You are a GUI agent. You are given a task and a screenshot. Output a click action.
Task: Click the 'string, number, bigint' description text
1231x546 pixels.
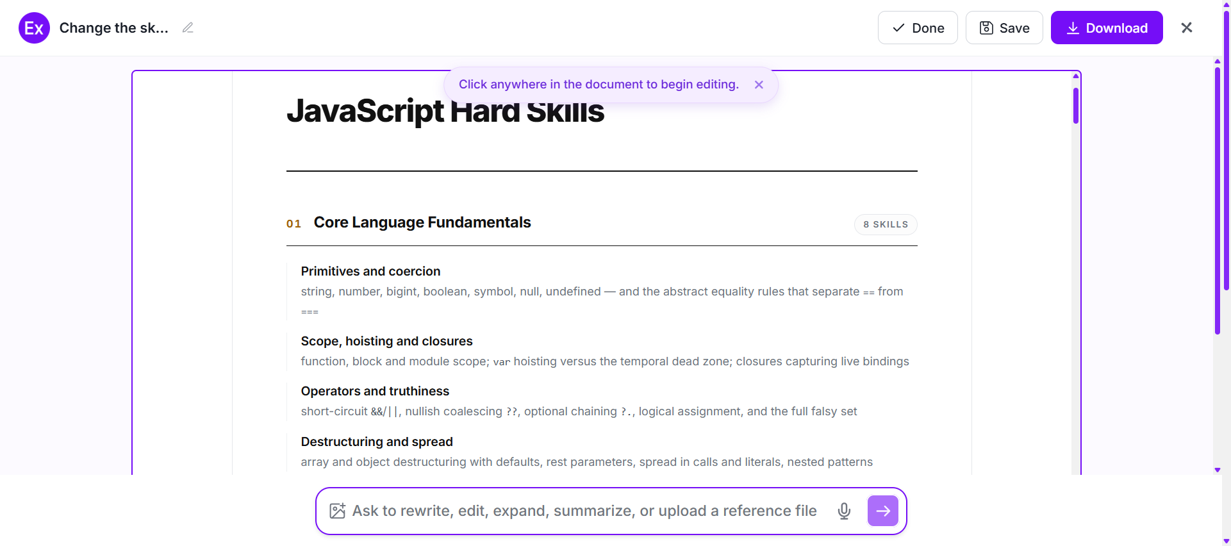pyautogui.click(x=602, y=301)
